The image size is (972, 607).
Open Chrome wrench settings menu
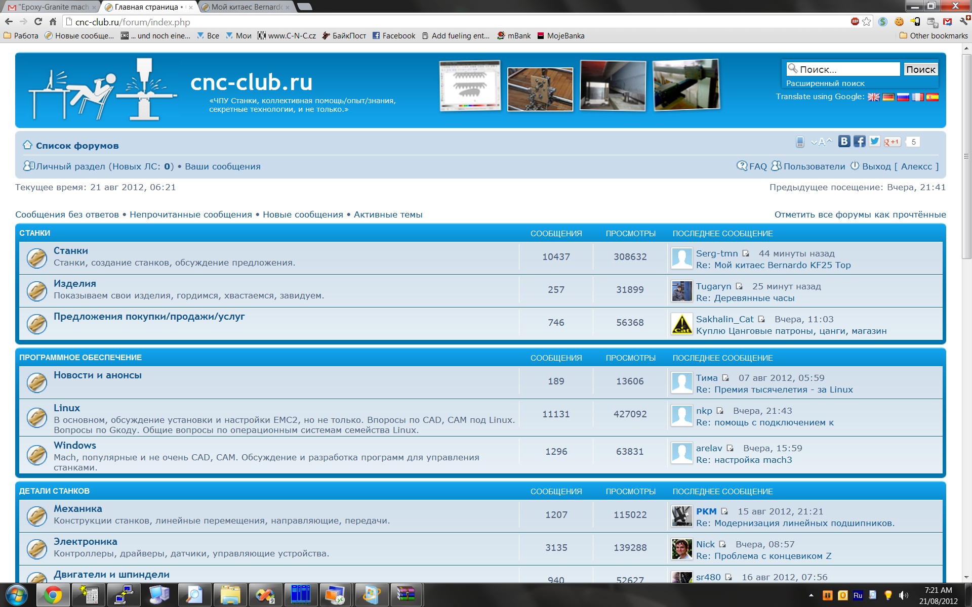(x=963, y=22)
